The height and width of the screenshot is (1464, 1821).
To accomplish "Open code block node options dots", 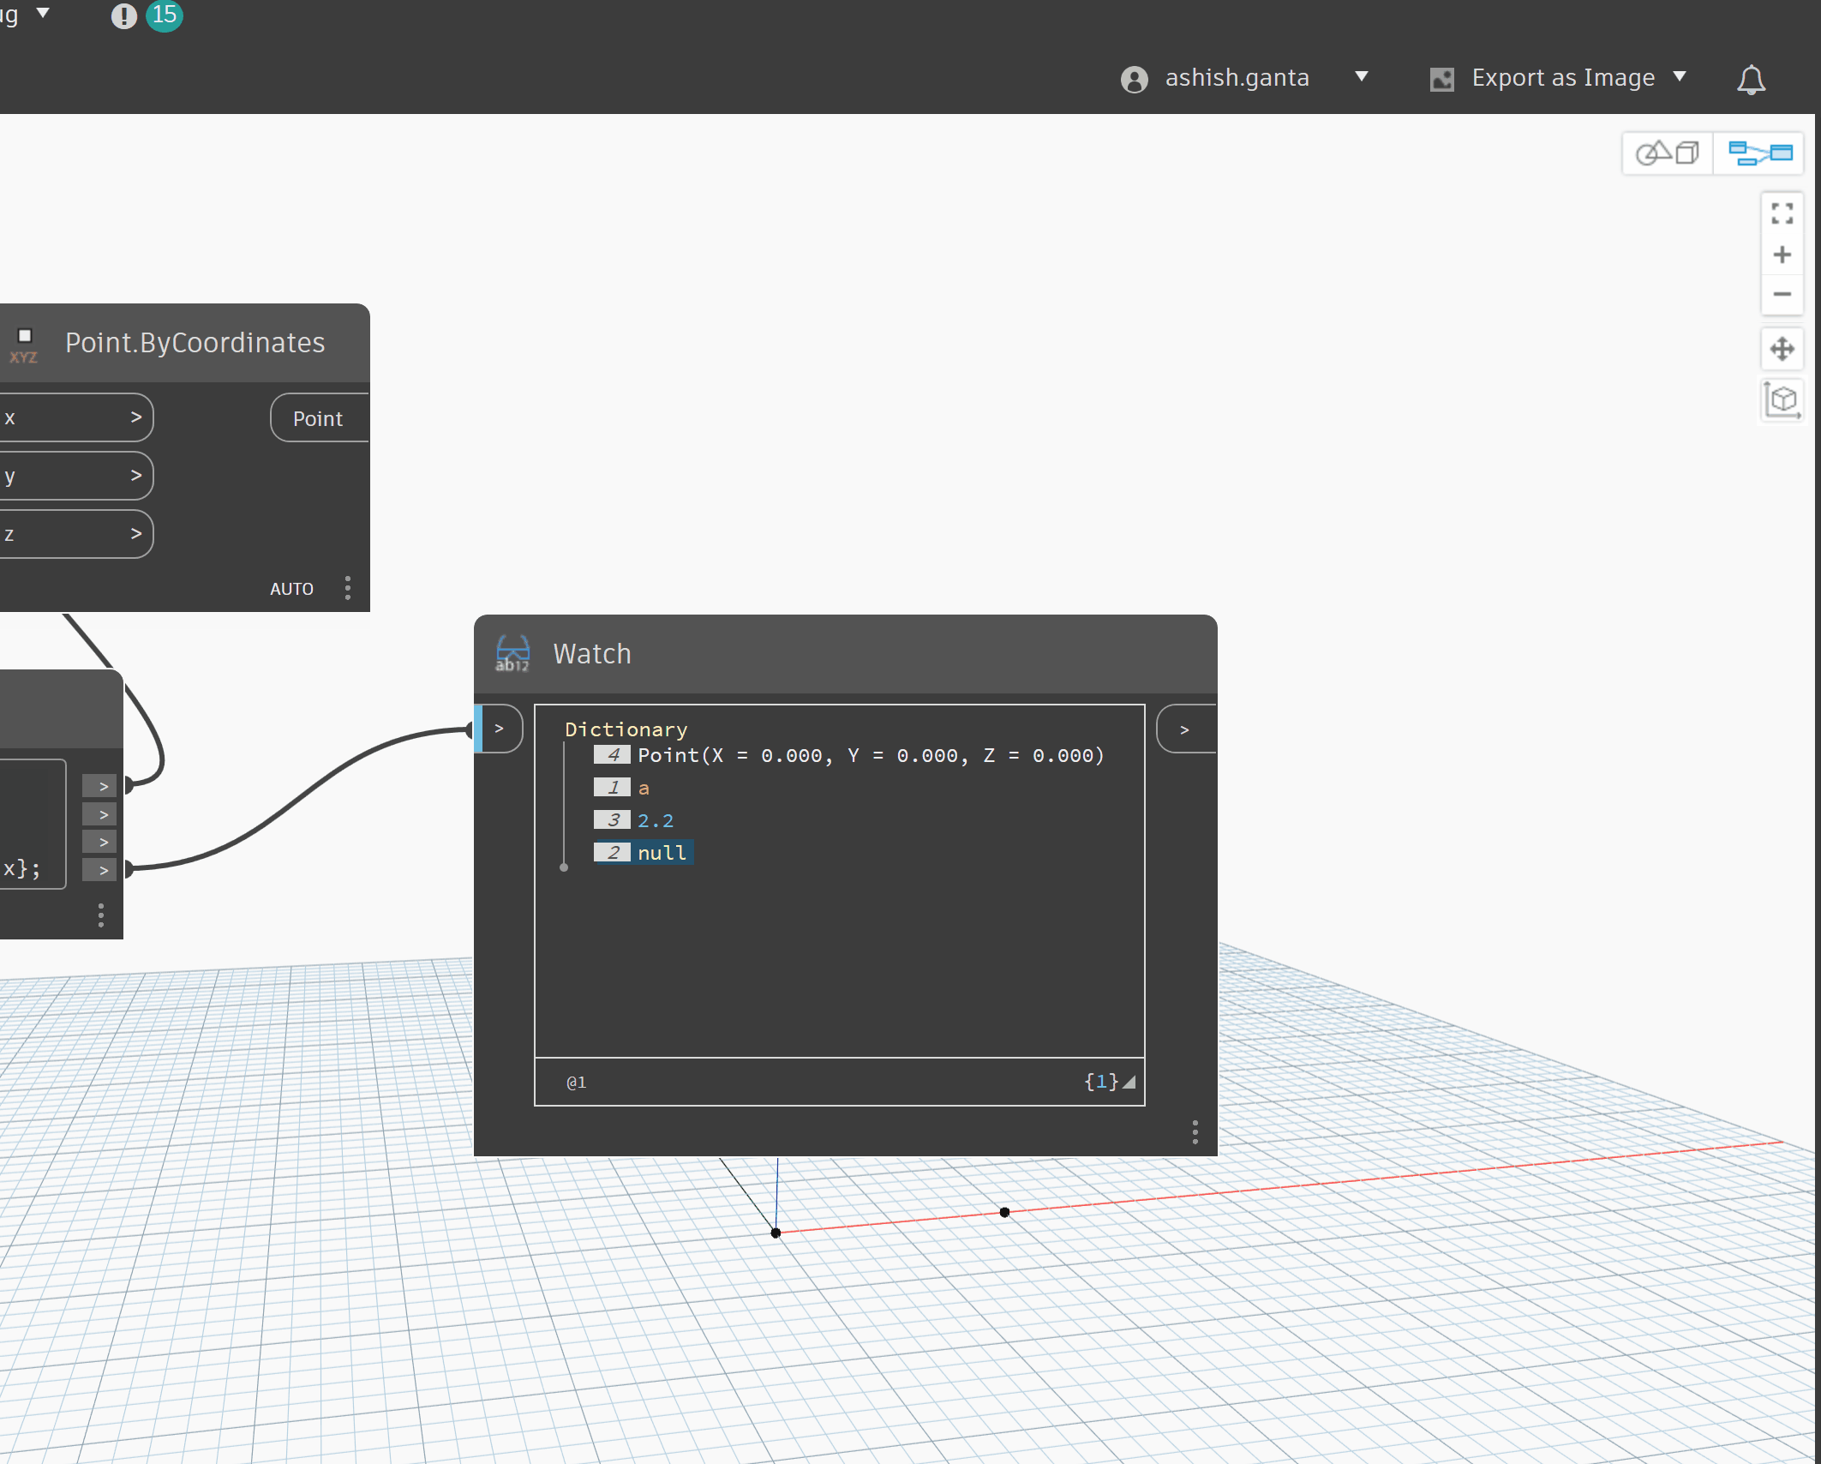I will click(101, 915).
